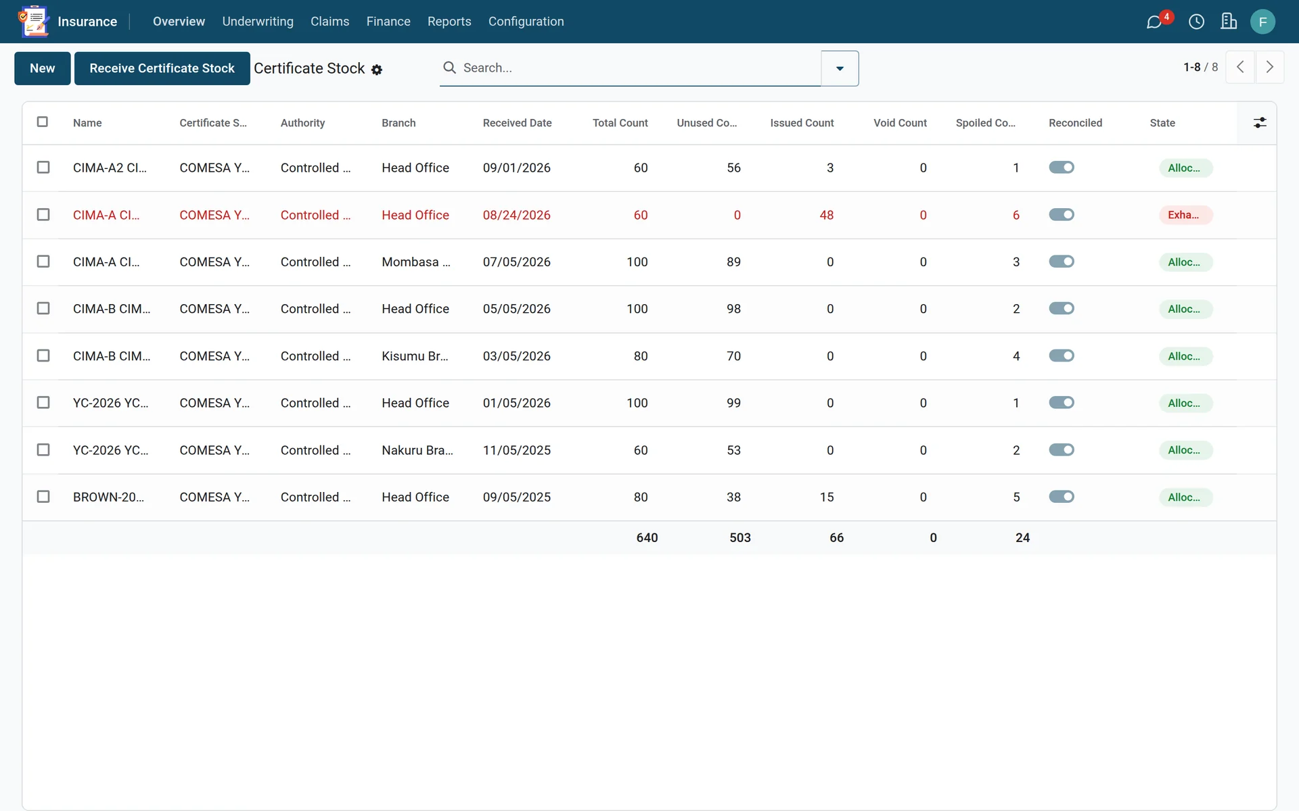Image resolution: width=1299 pixels, height=811 pixels.
Task: Click Issued Count 48 cell
Action: [x=826, y=215]
